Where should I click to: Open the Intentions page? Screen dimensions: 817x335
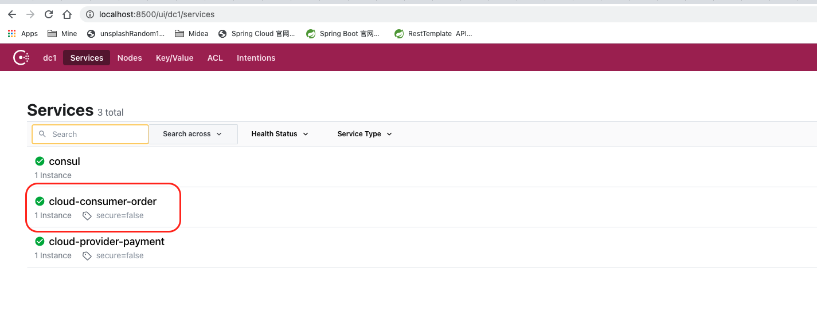click(256, 58)
